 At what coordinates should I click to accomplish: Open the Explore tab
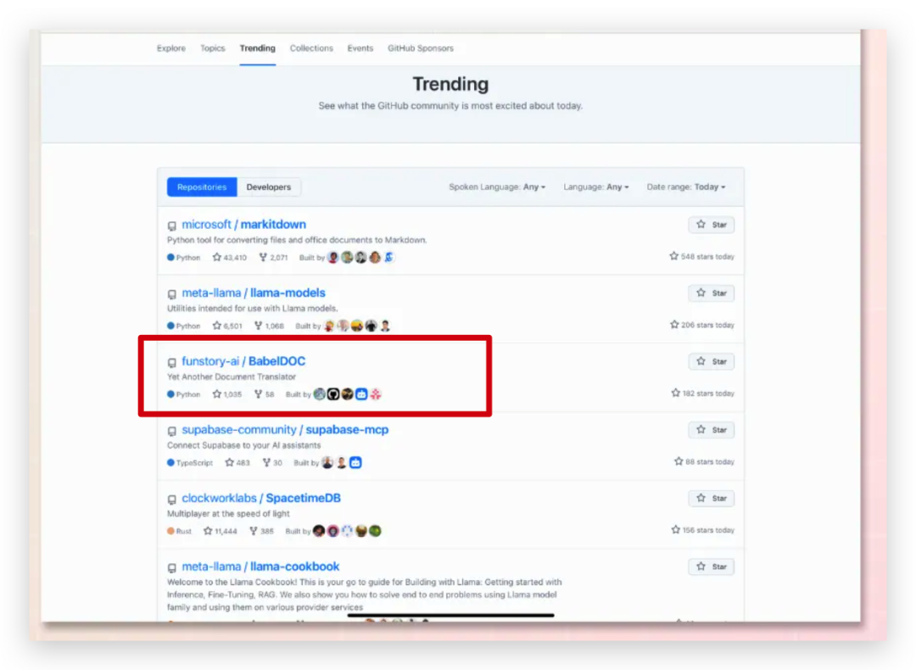(170, 48)
